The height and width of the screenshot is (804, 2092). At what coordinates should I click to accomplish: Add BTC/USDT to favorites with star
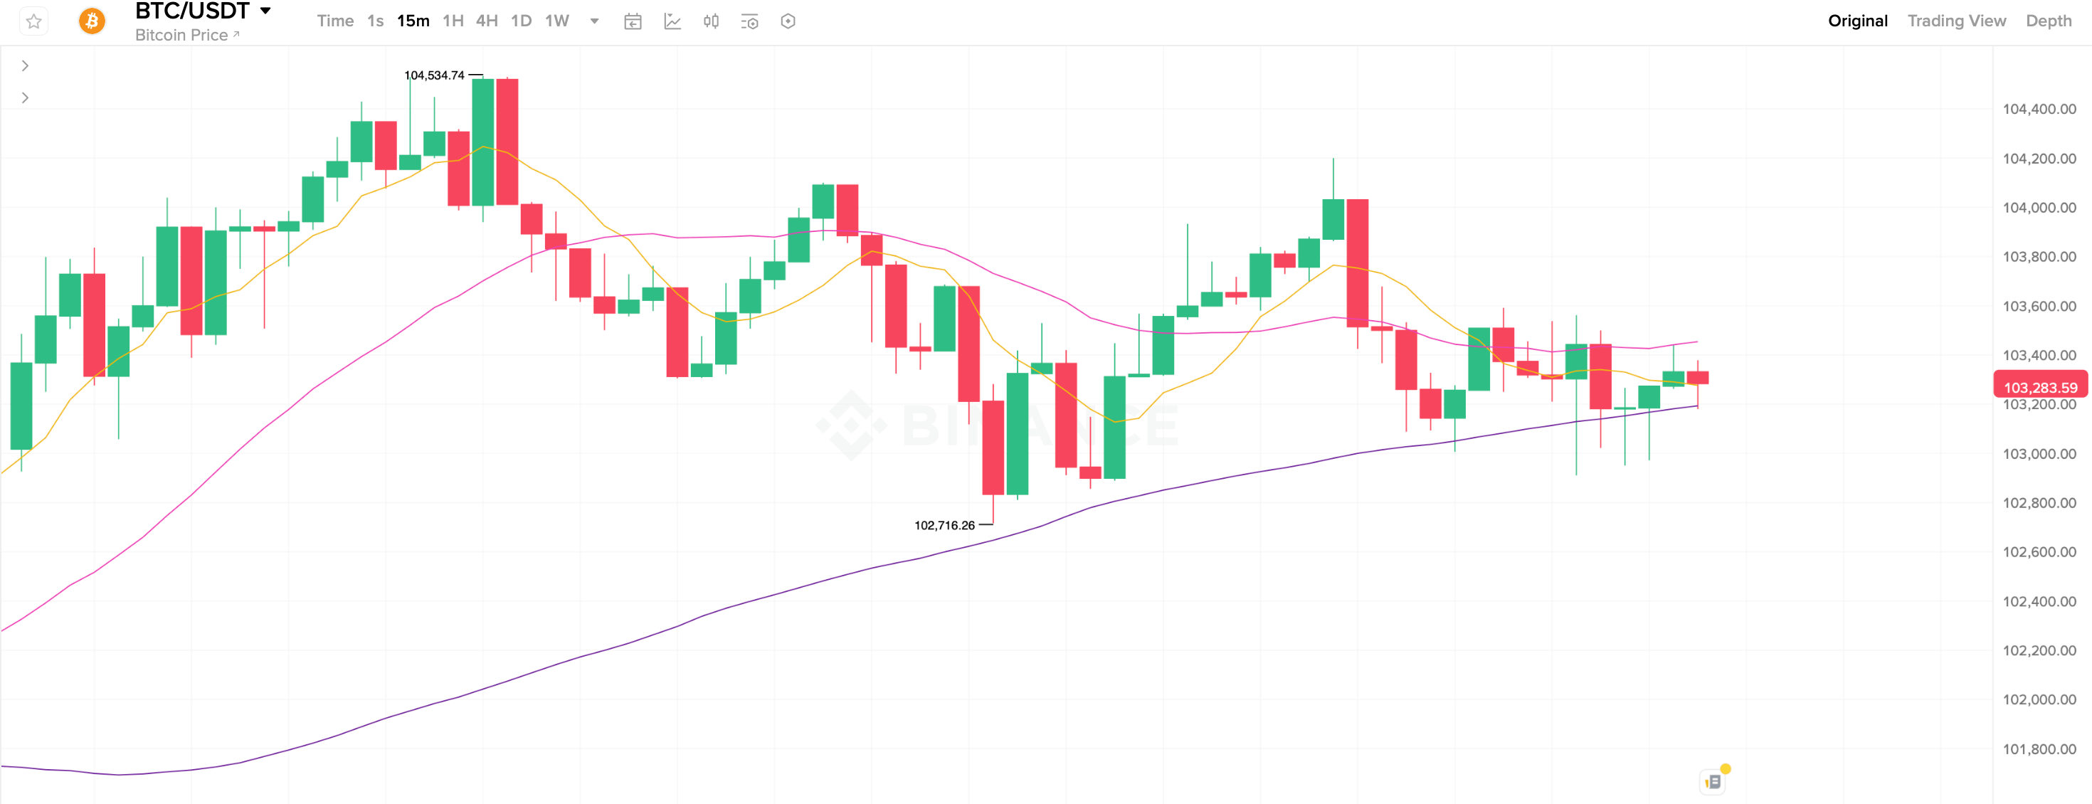pyautogui.click(x=34, y=21)
